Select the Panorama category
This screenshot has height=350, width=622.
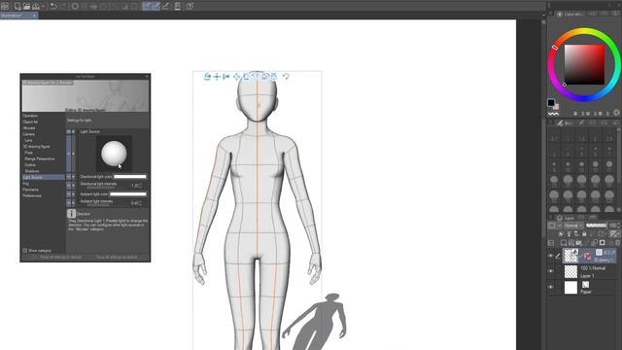[x=31, y=190]
